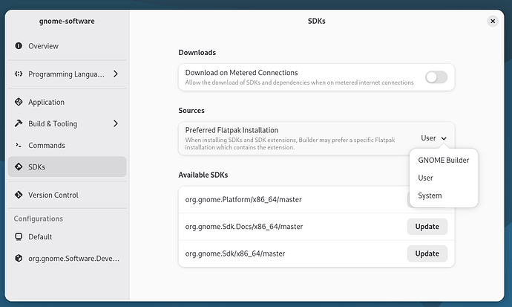Click the Overview info icon
Image resolution: width=512 pixels, height=307 pixels.
pos(19,46)
